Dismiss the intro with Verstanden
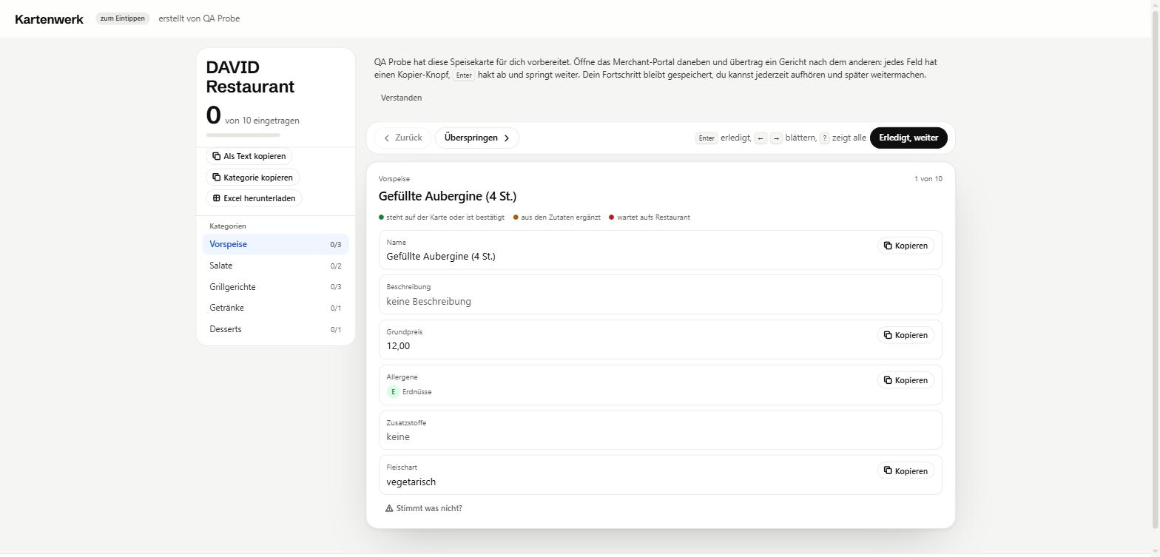Screen dimensions: 1160x557 point(402,98)
